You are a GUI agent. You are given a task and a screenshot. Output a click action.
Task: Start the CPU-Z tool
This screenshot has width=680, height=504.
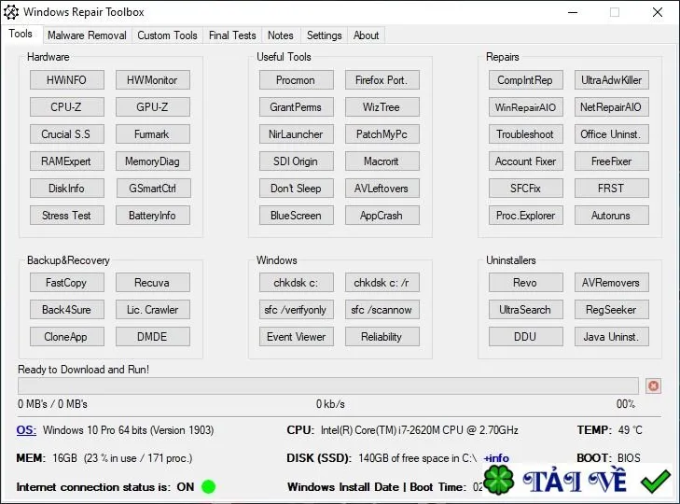(67, 106)
